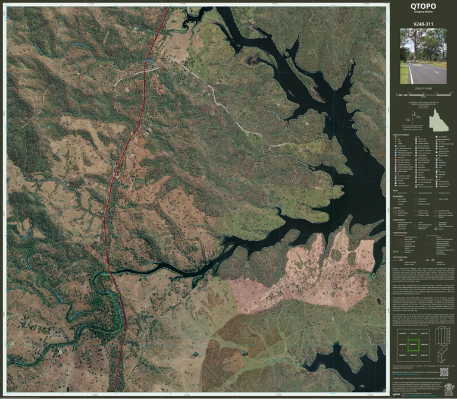Click the upper folded map diagram
Screen dimensions: 457x399
pyautogui.click(x=443, y=336)
